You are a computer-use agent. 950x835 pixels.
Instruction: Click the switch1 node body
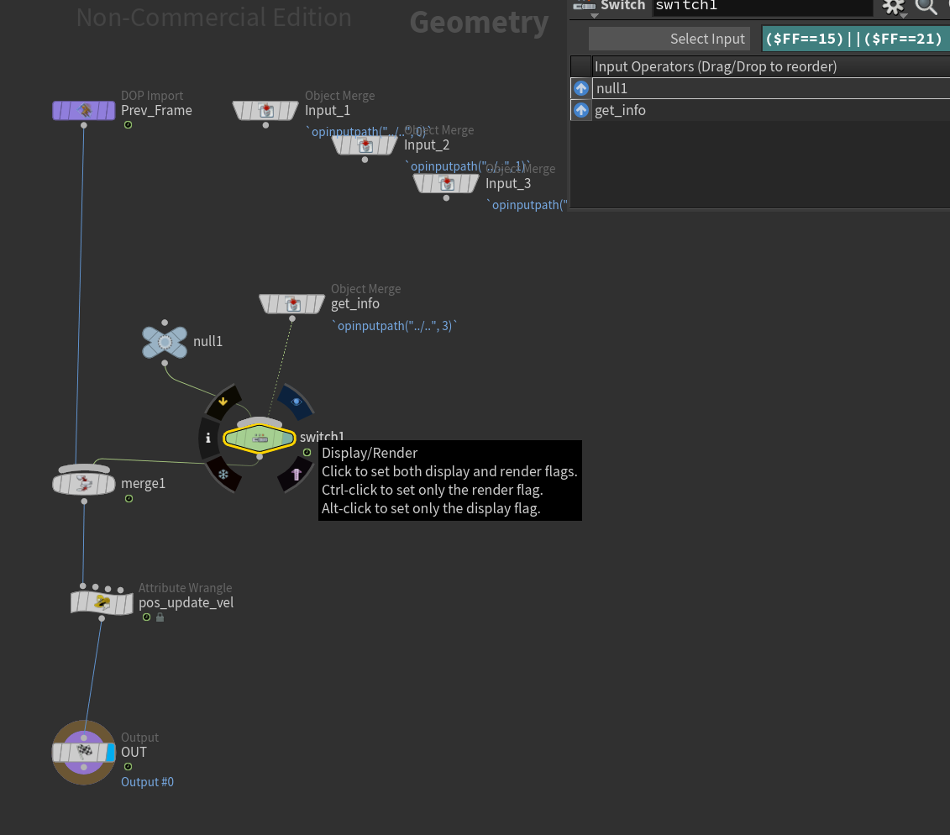260,439
